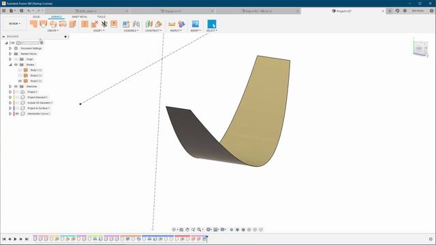Toggle visibility of Body1
The width and height of the screenshot is (436, 245).
(20, 70)
